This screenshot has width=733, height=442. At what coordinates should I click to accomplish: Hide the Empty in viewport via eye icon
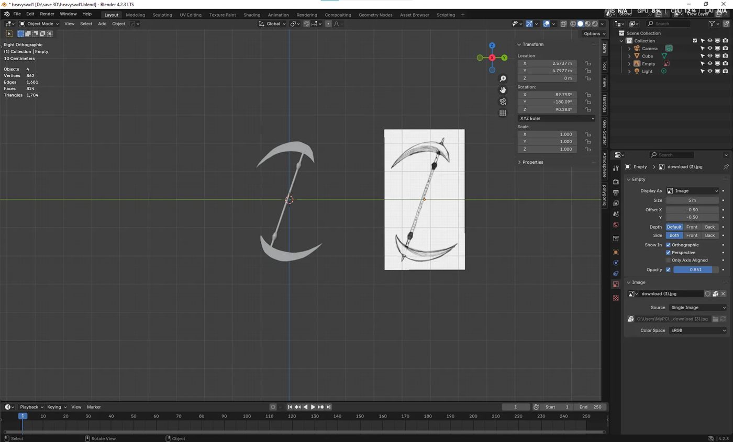(x=710, y=64)
